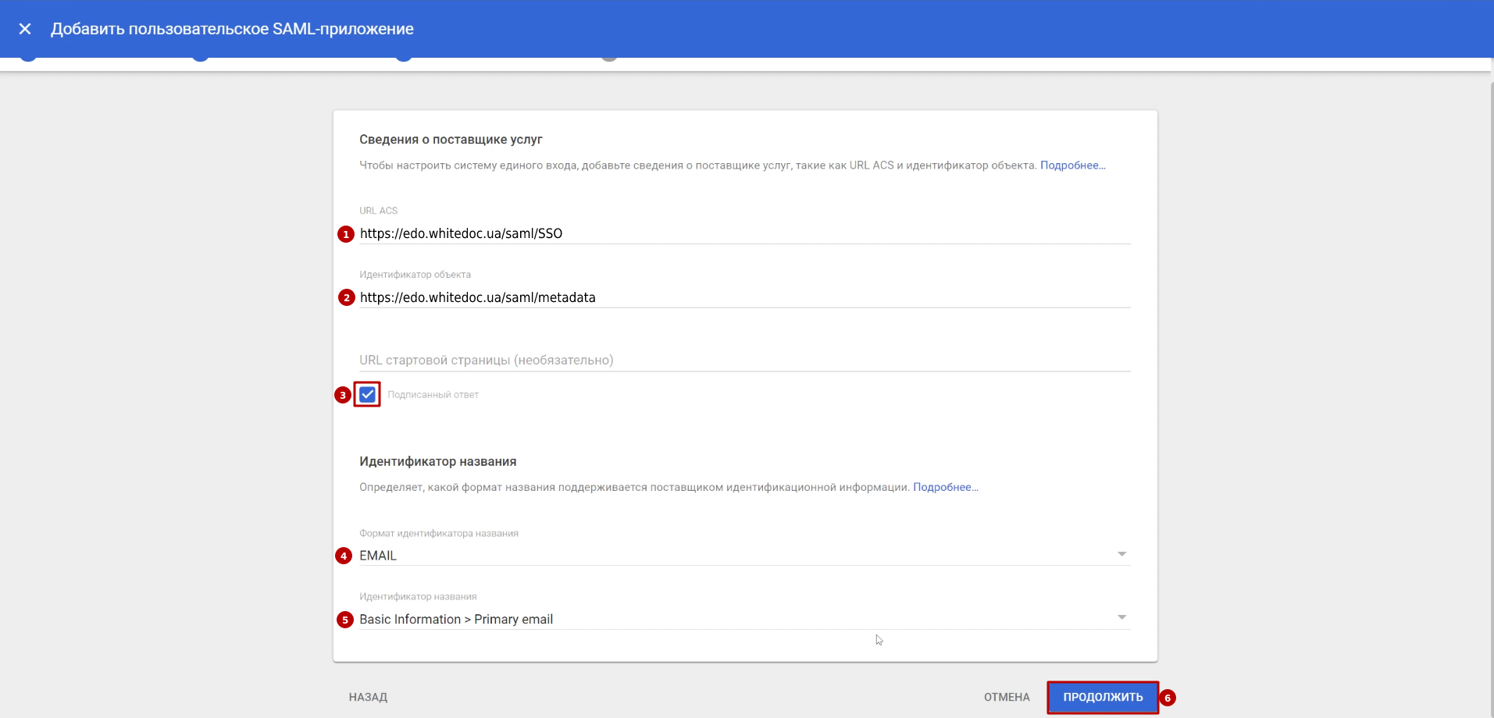Click the blue ПРОДОЛЖИТЬ button

(1102, 697)
